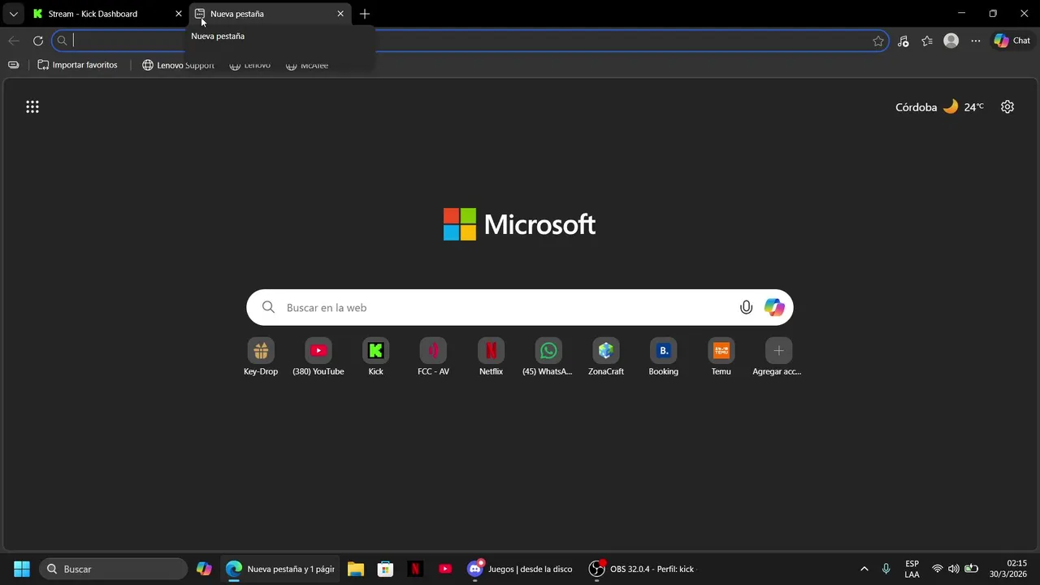Open page settings gear icon

[1007, 106]
